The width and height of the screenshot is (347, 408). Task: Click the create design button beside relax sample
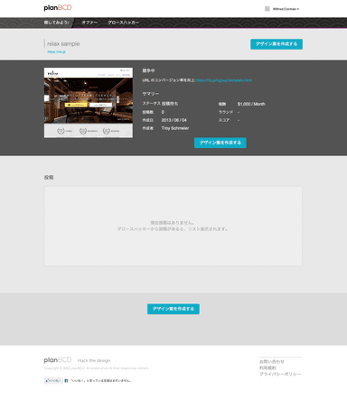tap(277, 44)
